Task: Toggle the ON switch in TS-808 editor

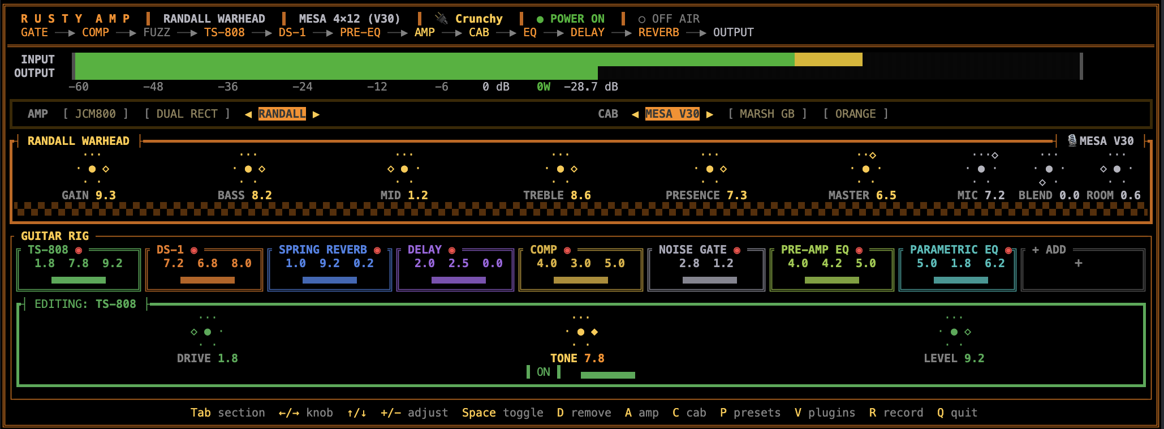Action: coord(544,372)
